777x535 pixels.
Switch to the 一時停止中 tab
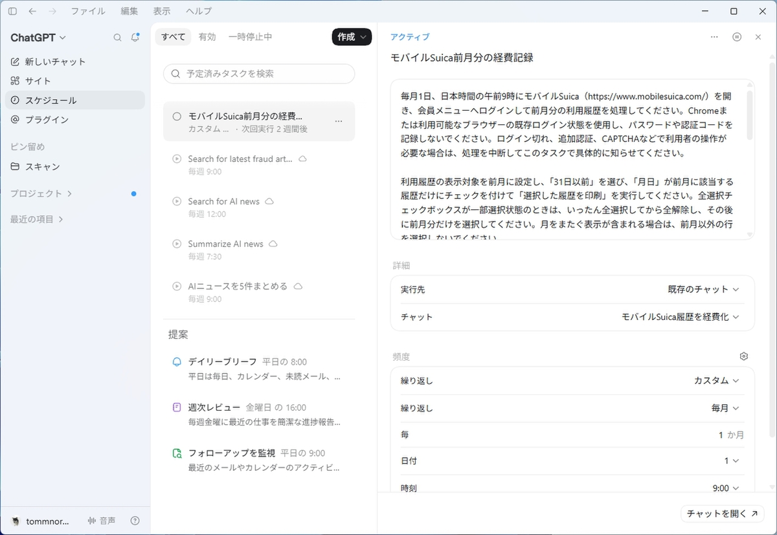point(250,37)
